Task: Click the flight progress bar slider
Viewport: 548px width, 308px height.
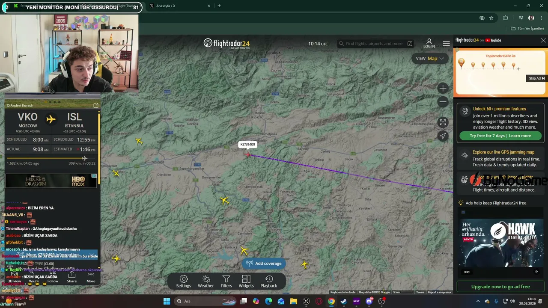Action: pyautogui.click(x=51, y=158)
